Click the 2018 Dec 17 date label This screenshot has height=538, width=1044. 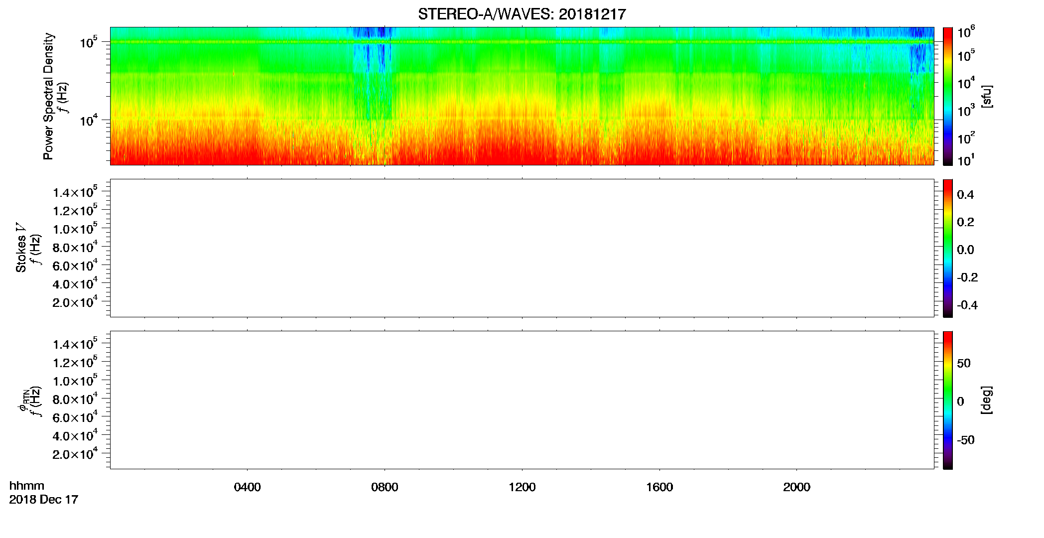click(x=44, y=500)
